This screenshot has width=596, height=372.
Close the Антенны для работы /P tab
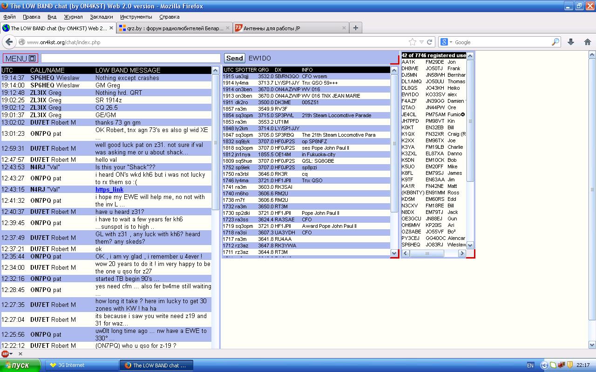[344, 28]
